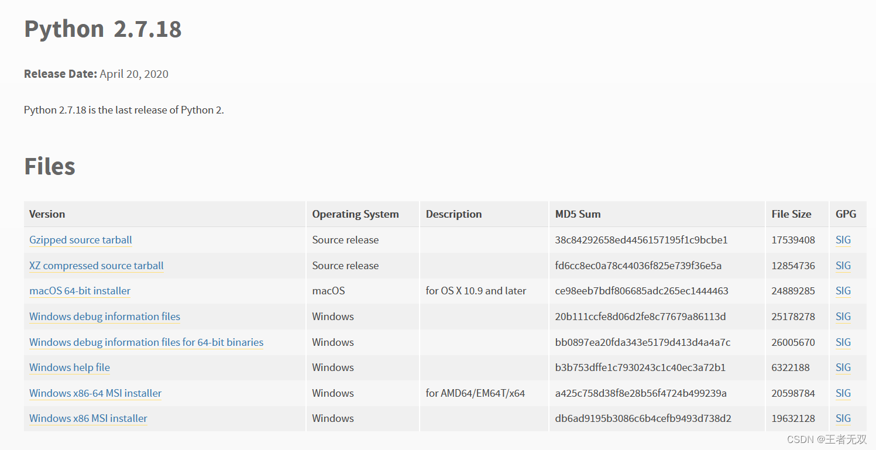Click the macOS 64-bit installer link
The image size is (876, 450).
pyautogui.click(x=80, y=291)
